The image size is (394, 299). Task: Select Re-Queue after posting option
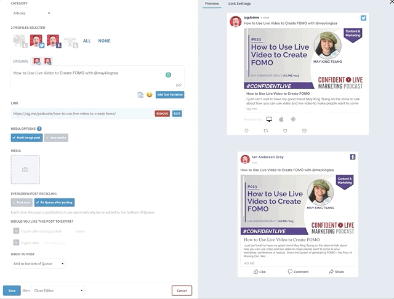pyautogui.click(x=54, y=202)
